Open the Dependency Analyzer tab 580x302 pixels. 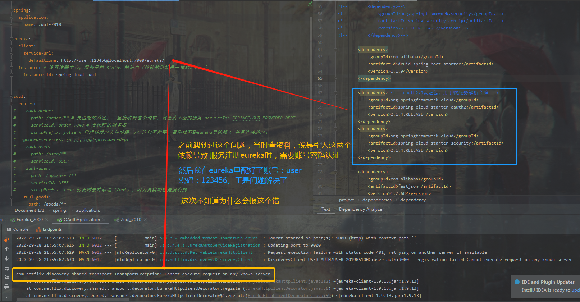tap(361, 209)
